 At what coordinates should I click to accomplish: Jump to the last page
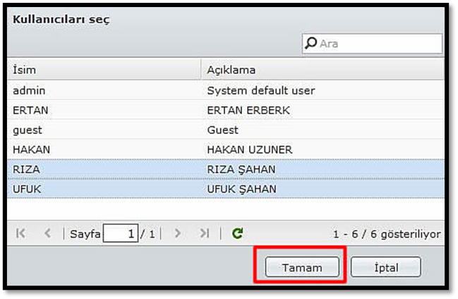point(204,233)
